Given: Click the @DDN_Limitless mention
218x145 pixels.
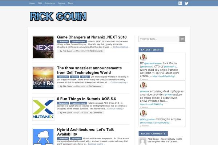Looking at the screenshot, I should click(148, 120).
